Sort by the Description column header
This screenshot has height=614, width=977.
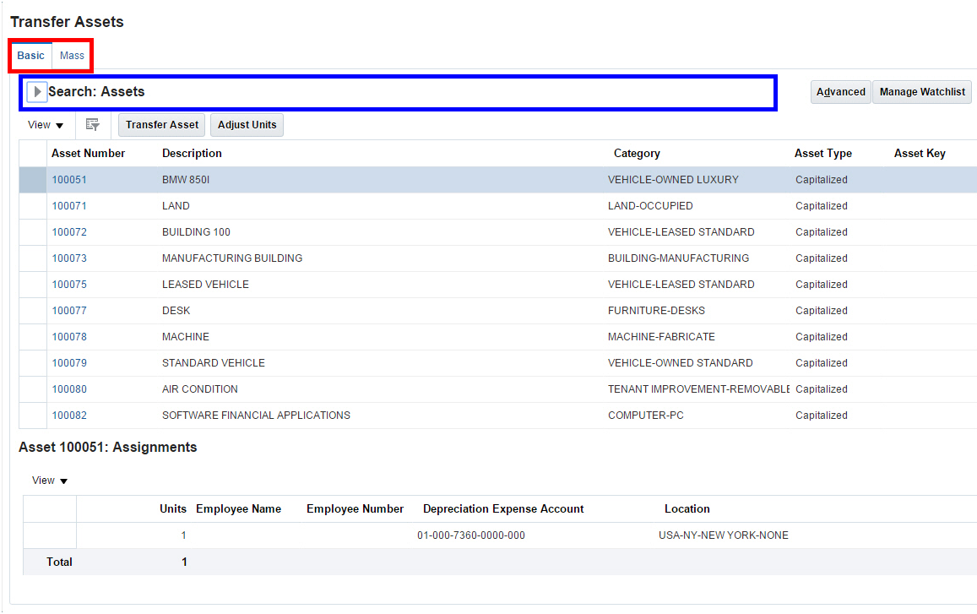[x=192, y=154]
